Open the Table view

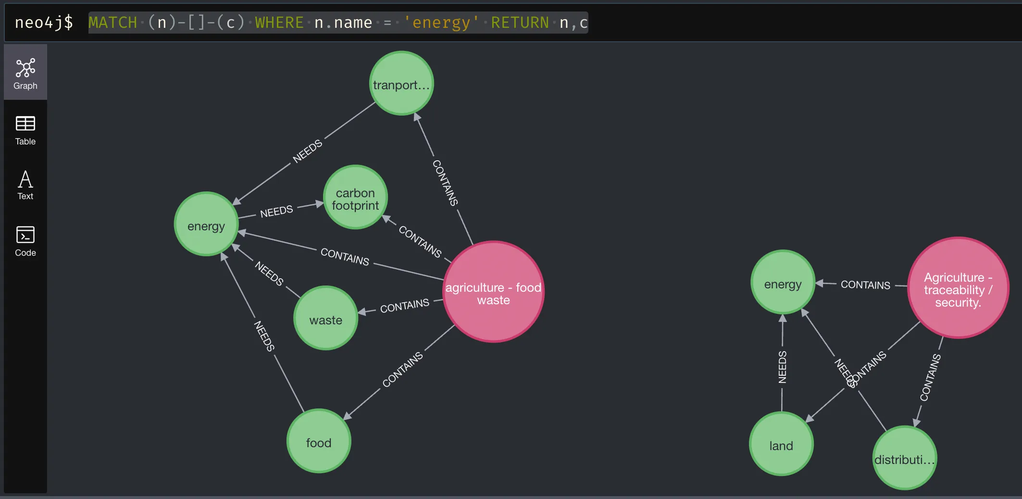click(25, 130)
